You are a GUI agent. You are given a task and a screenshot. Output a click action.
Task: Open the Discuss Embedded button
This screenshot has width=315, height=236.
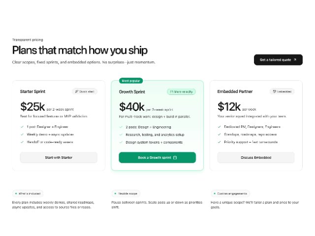pyautogui.click(x=255, y=157)
